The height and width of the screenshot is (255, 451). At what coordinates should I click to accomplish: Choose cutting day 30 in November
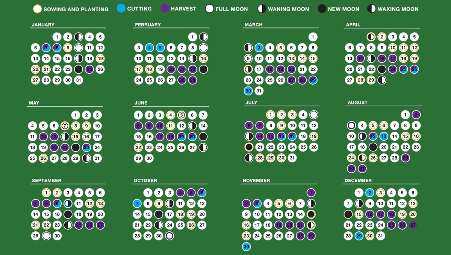(x=247, y=247)
